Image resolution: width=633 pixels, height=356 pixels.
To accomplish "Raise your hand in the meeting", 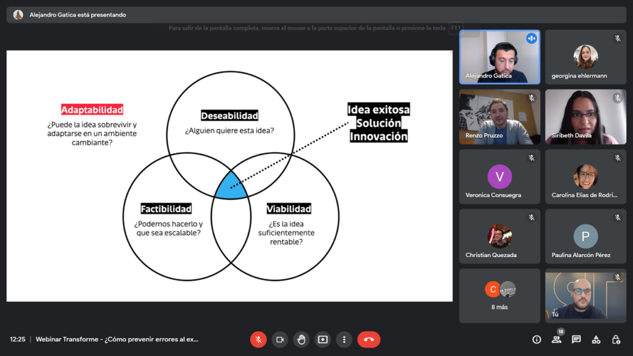I will pos(301,339).
